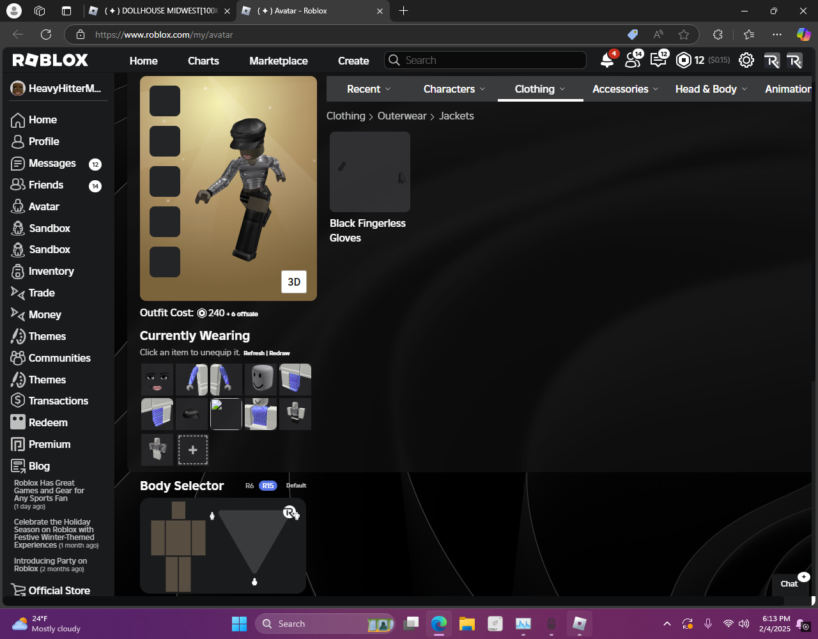Open Windows taskbar search box

click(x=324, y=624)
